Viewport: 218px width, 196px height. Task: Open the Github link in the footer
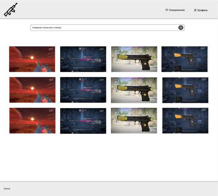point(7,189)
